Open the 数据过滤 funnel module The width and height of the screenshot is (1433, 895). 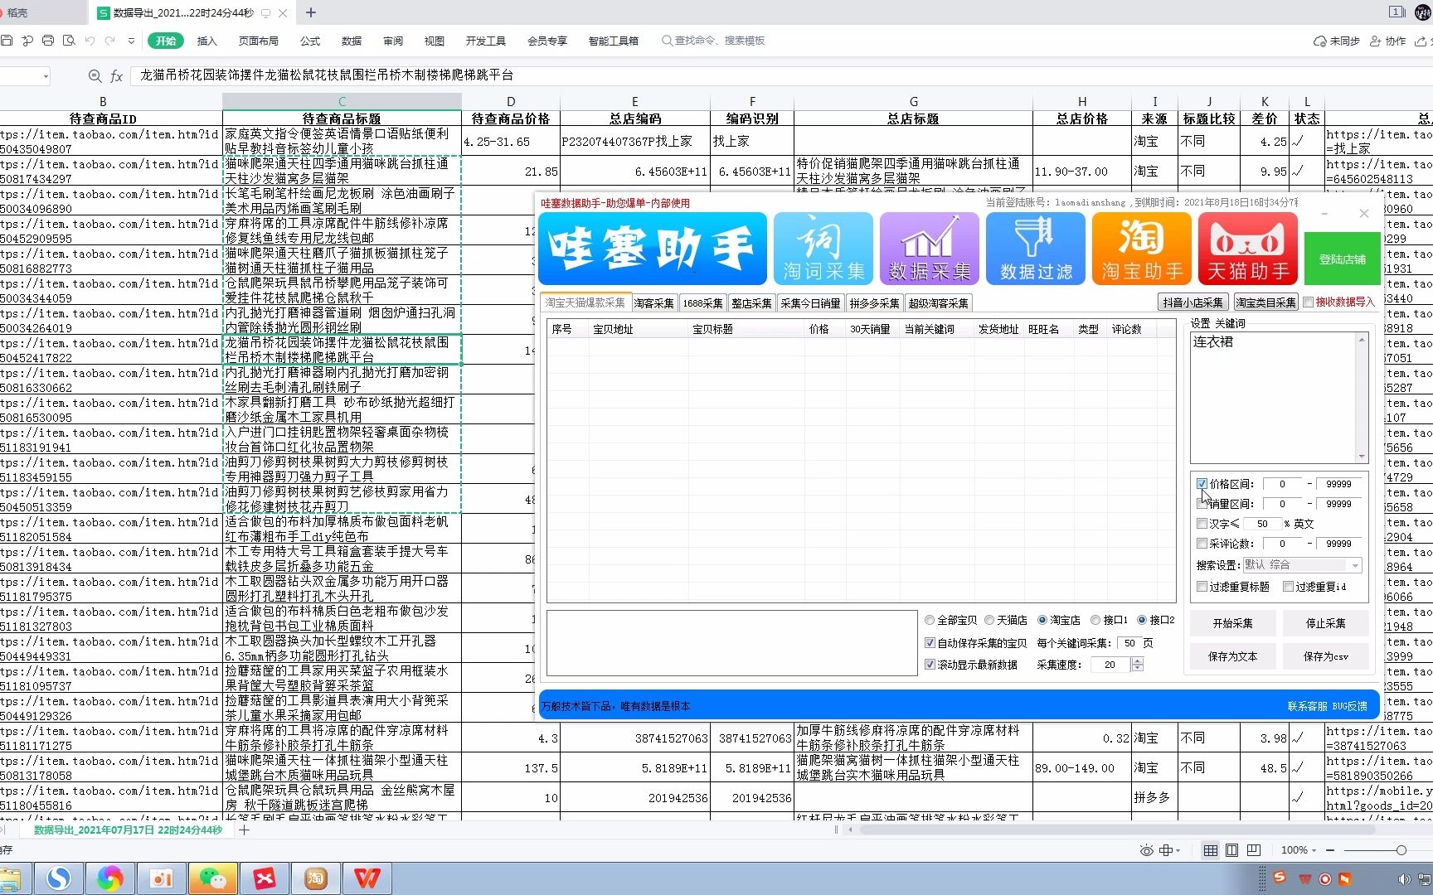1036,249
